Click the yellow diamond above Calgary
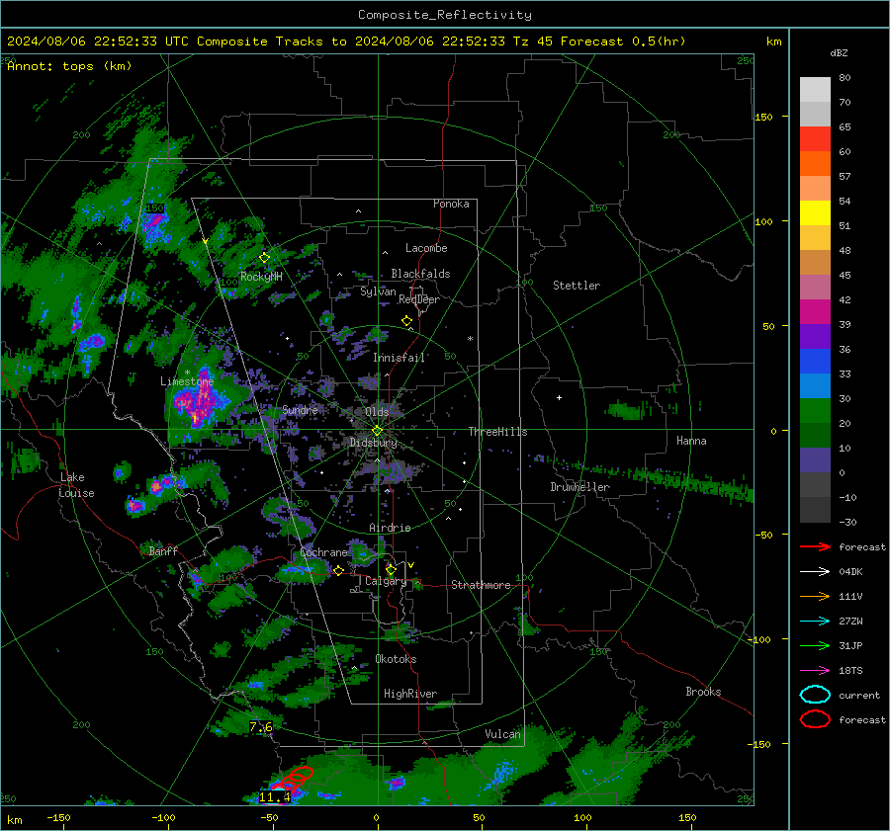 [391, 569]
